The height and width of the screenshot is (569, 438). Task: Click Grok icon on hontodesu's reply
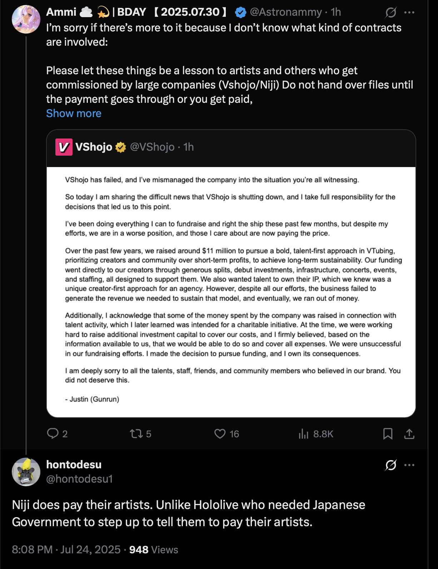coord(390,465)
